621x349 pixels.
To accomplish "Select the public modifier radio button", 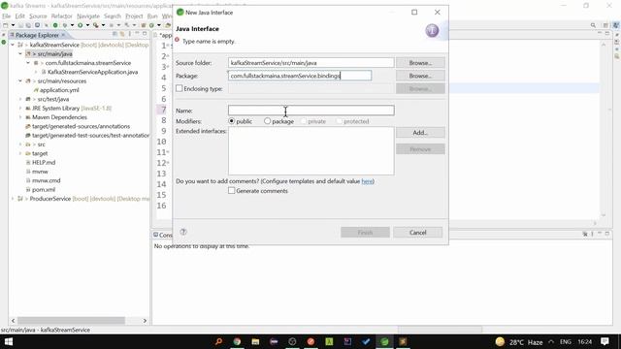I will point(231,121).
